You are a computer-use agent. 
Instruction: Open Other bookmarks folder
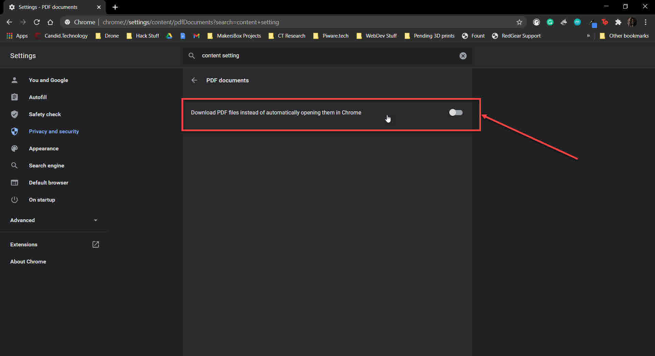pos(624,36)
